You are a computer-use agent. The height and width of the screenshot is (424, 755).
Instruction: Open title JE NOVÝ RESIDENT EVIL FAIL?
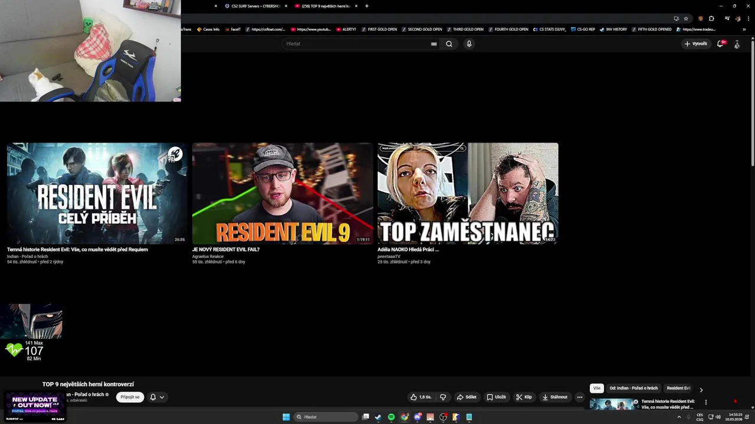click(226, 250)
